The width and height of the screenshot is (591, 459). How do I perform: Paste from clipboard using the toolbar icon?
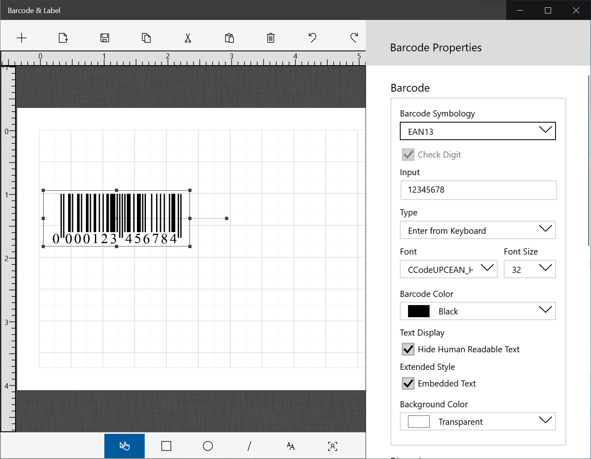229,38
